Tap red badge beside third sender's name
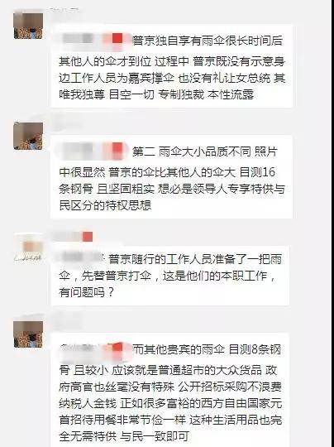This screenshot has width=334, height=447. 88,237
